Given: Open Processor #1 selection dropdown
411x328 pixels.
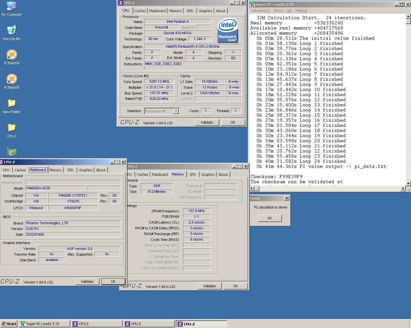Looking at the screenshot, I should (176, 111).
